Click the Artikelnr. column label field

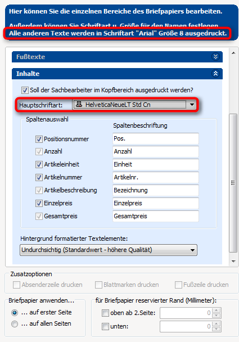pyautogui.click(x=156, y=177)
